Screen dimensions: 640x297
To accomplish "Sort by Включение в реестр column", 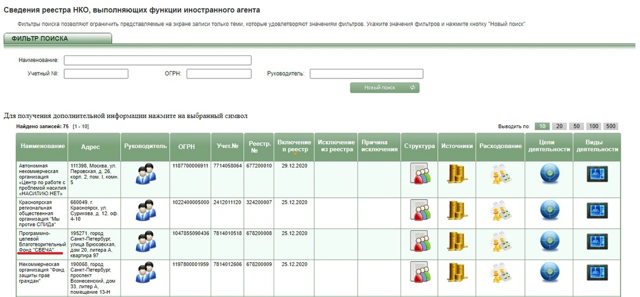I will point(294,146).
